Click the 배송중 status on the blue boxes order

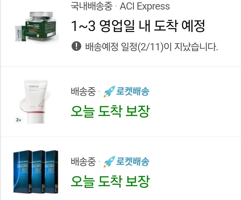tap(83, 162)
